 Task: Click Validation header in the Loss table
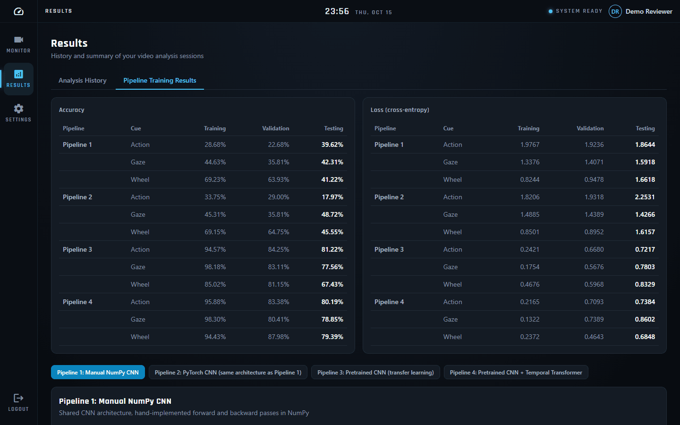click(x=590, y=128)
